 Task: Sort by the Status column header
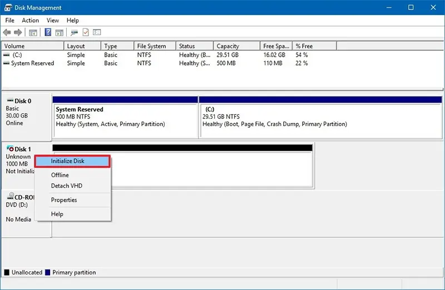(195, 46)
